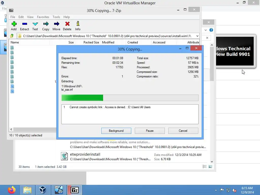
Task: Click the etwproviderinstall file name
Action: tap(85, 154)
